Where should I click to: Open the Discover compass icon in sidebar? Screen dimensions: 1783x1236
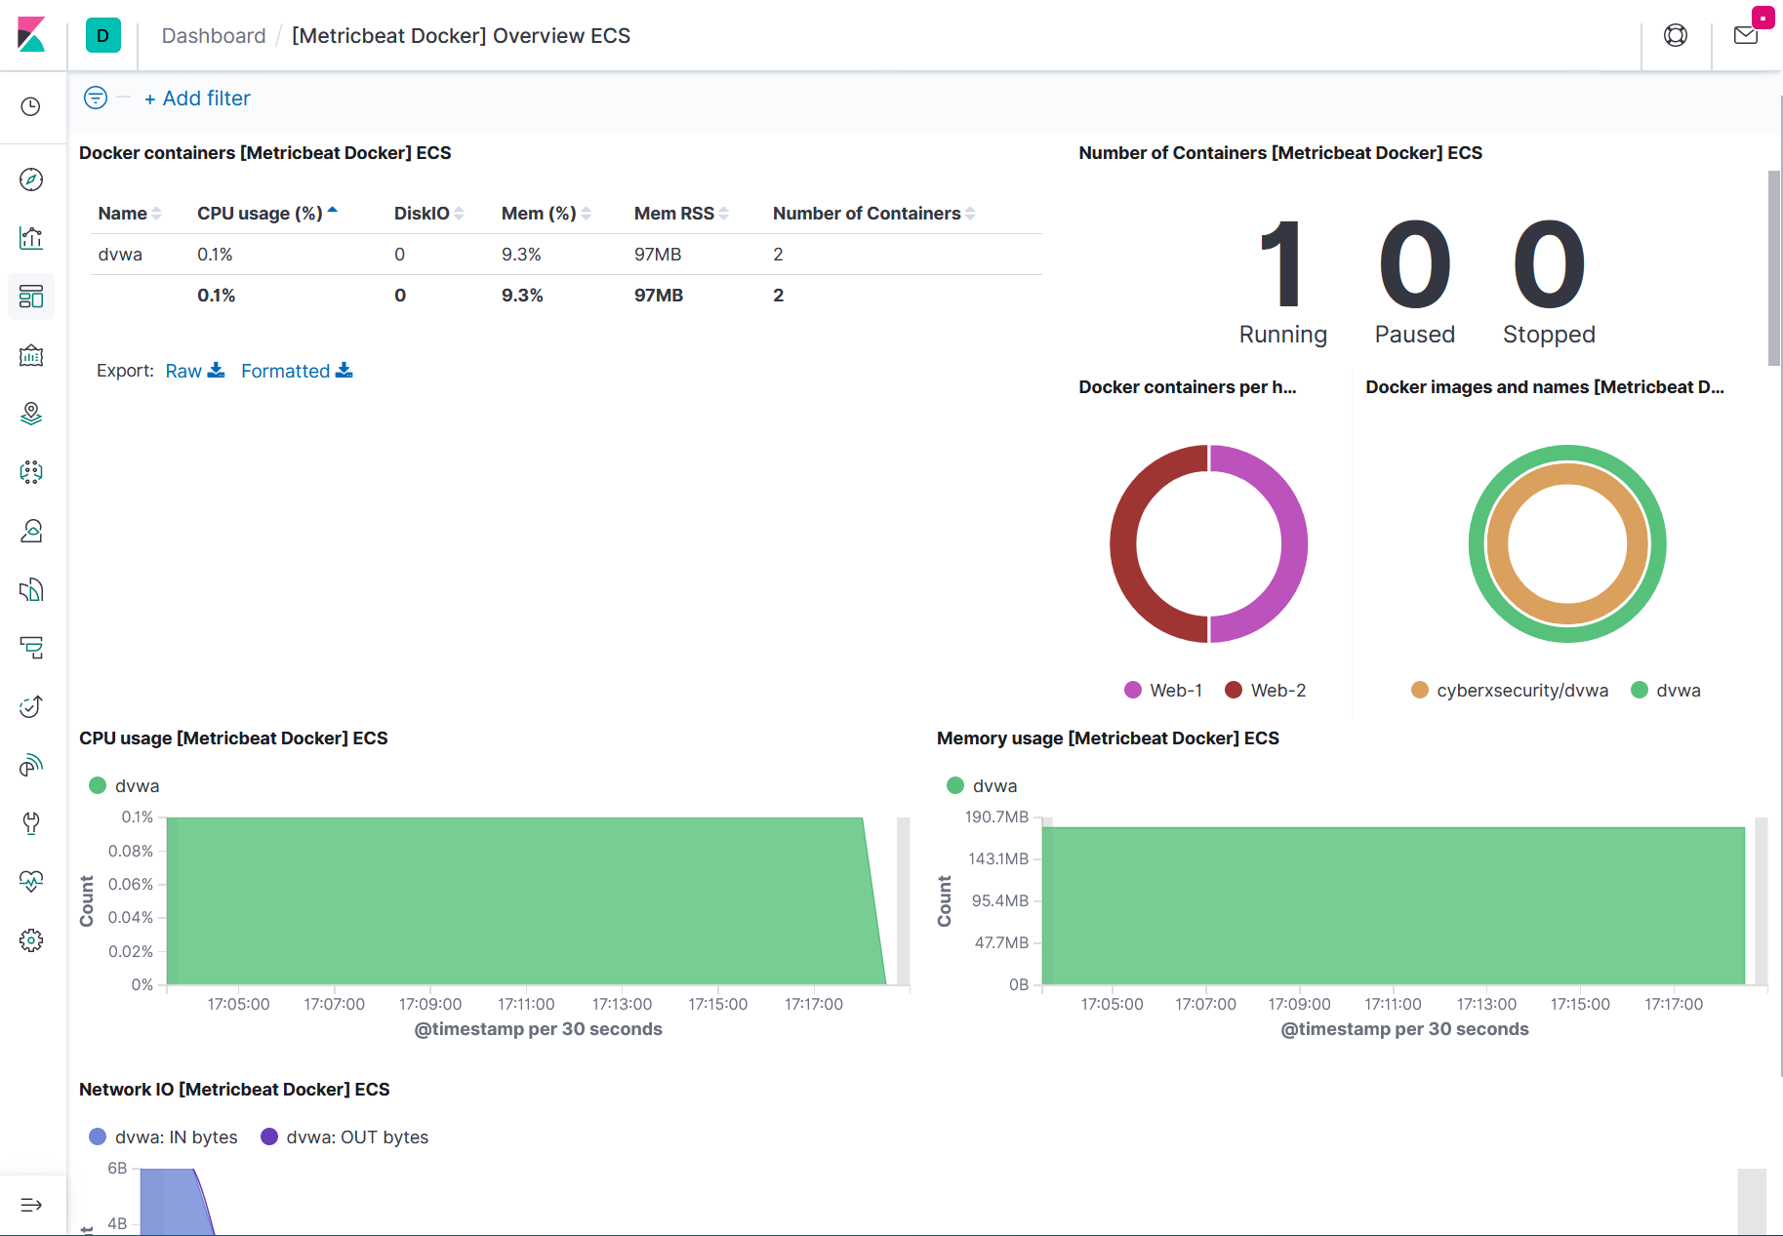tap(31, 179)
